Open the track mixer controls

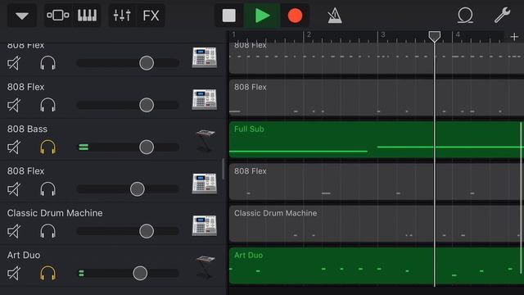point(122,16)
